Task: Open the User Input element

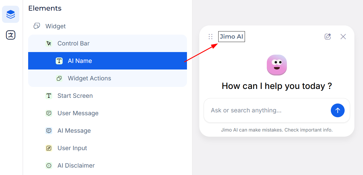Action: [x=72, y=148]
